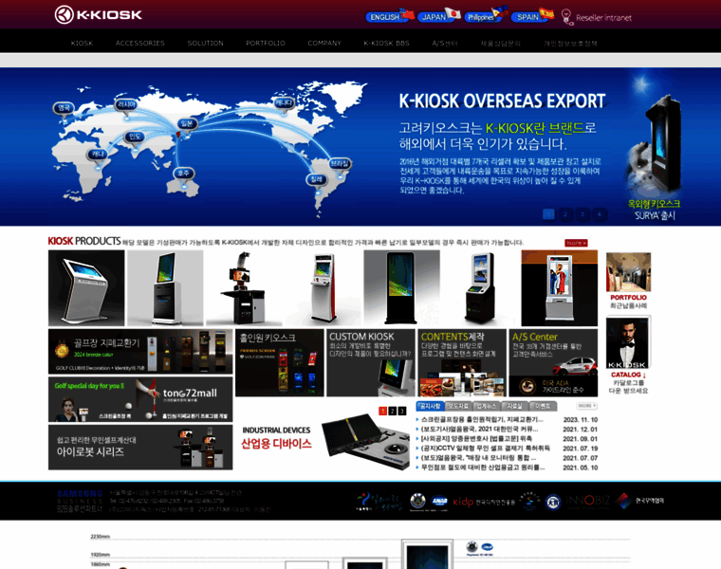Click the 브라질 map pin
The width and height of the screenshot is (721, 569).
[x=340, y=165]
